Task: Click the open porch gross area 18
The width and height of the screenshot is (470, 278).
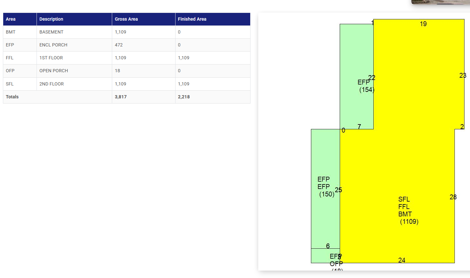Action: click(x=117, y=71)
